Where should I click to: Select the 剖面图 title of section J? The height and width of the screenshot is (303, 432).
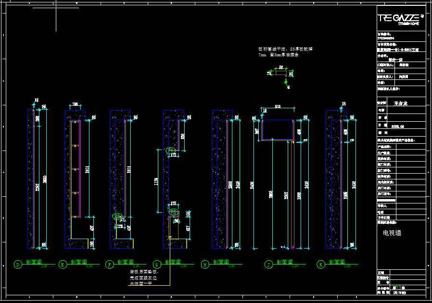point(285,262)
